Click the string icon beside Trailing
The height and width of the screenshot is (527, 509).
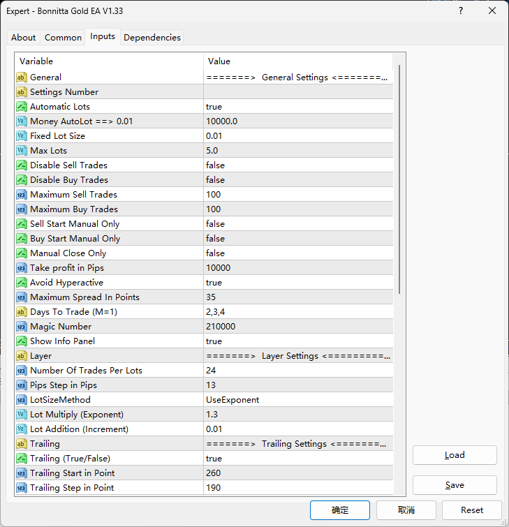[22, 444]
